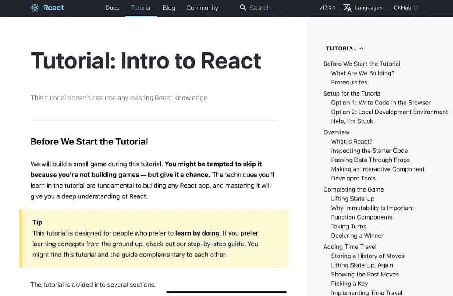Open Inspecting the Starter Code
This screenshot has height=296, width=453.
pos(370,151)
